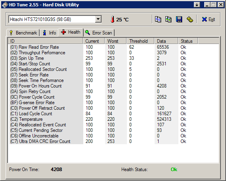Select the Health tab
The height and width of the screenshot is (181, 226).
click(71, 32)
